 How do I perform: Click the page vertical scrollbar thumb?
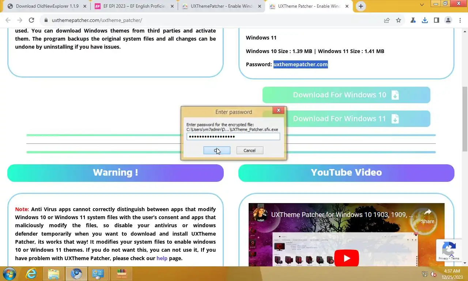[x=465, y=119]
